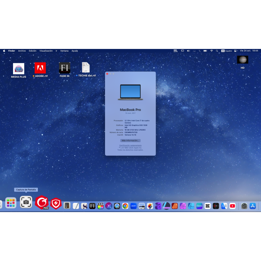The height and width of the screenshot is (261, 261).
Task: Click the 23% memory stats menu bar icon
Action: point(176,51)
